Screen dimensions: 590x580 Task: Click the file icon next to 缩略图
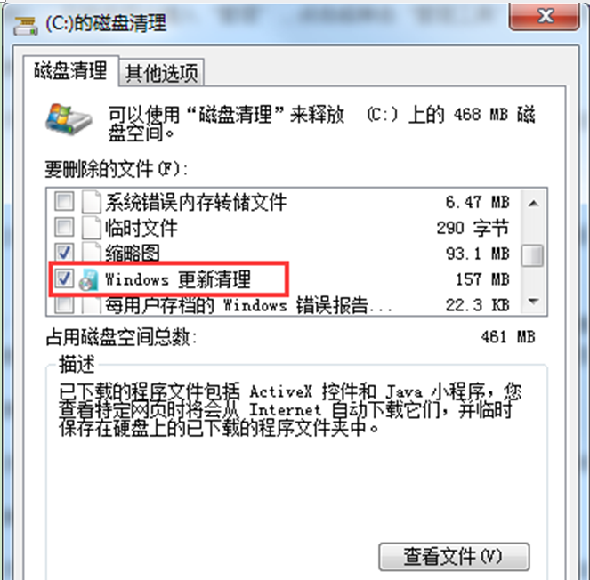(92, 251)
